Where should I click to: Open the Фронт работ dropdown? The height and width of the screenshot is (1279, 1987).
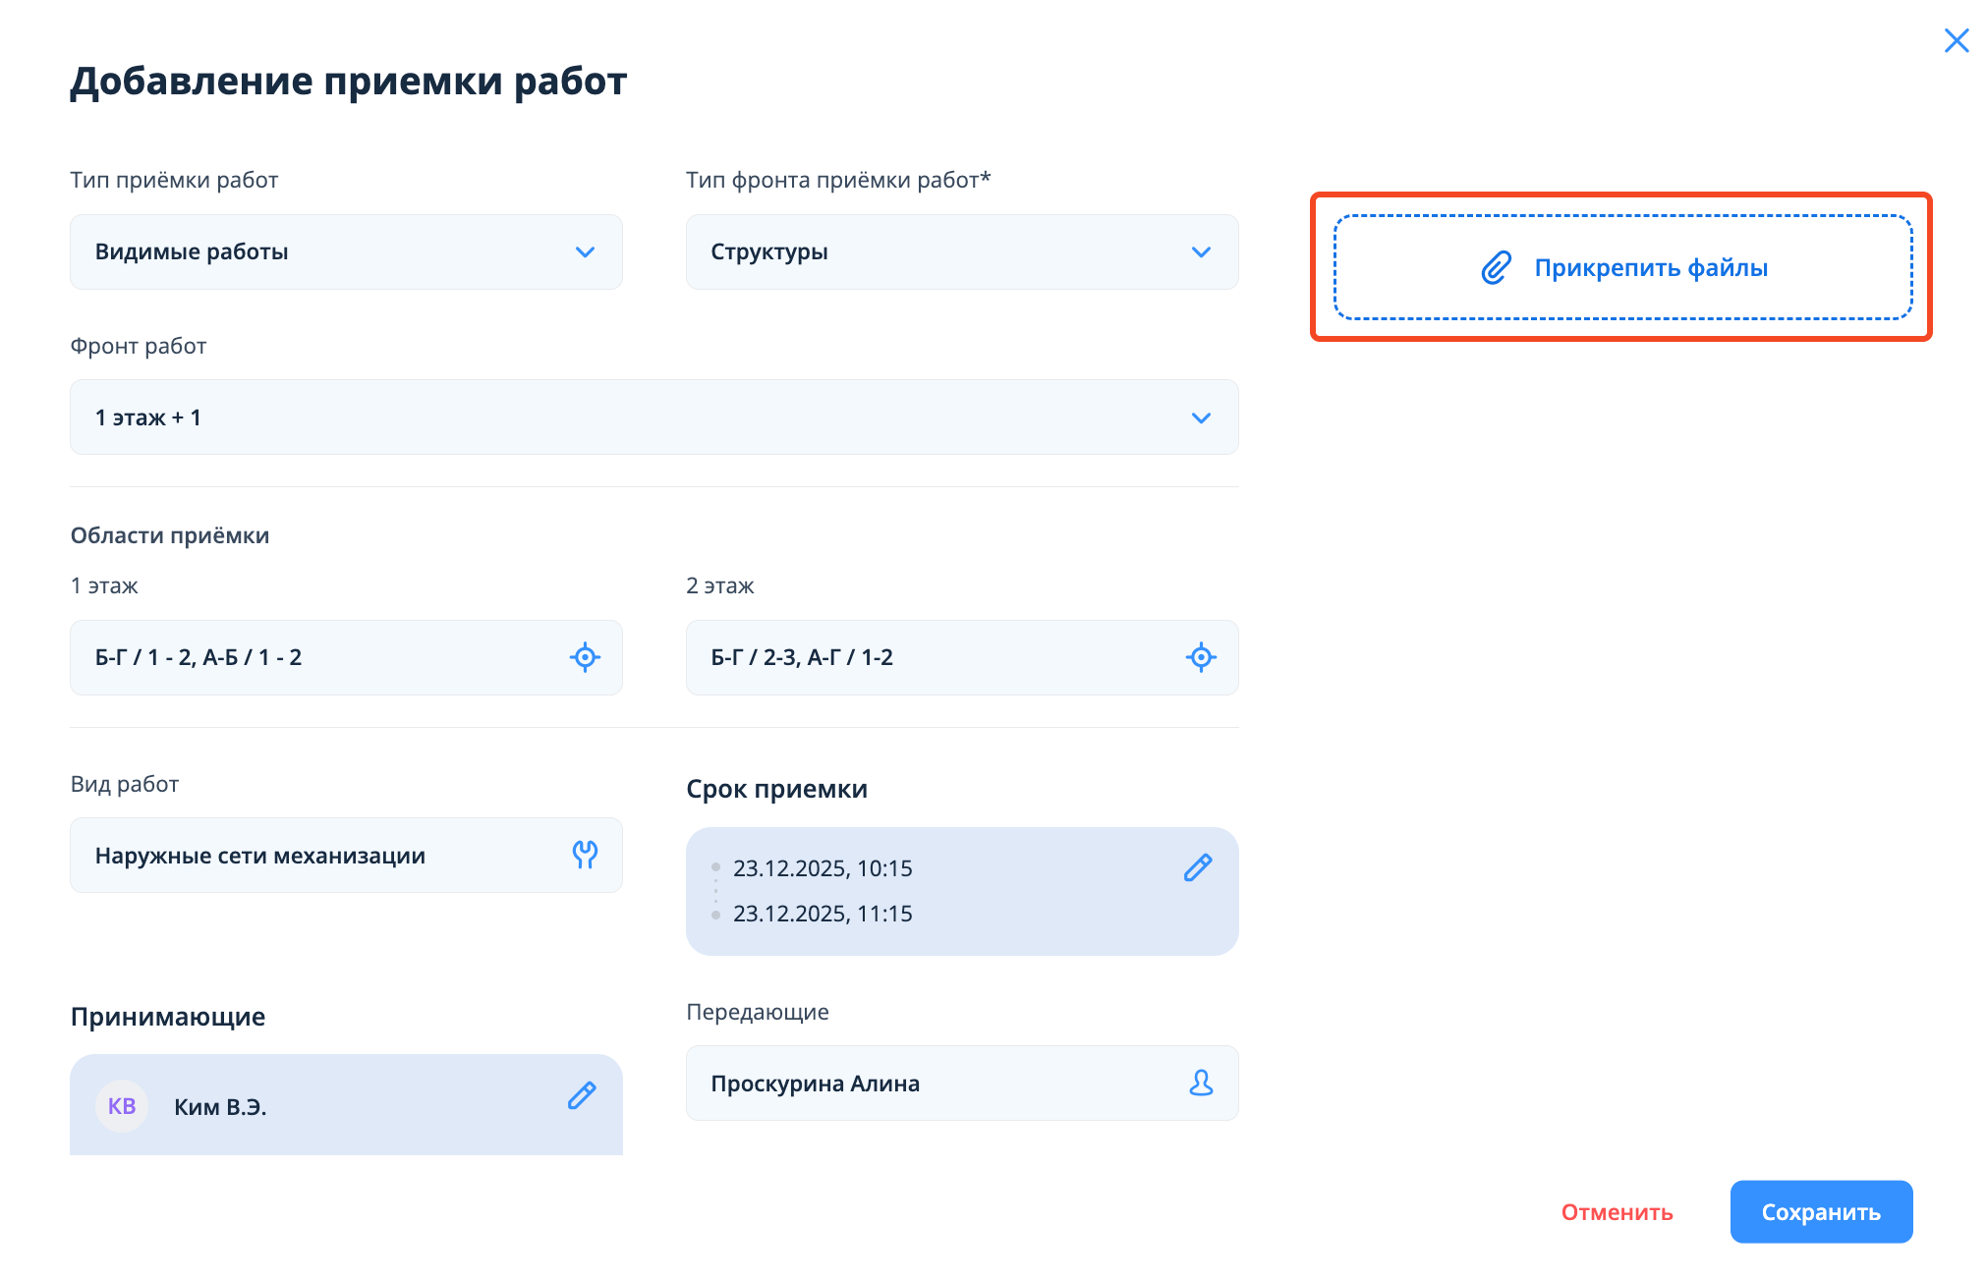[653, 417]
